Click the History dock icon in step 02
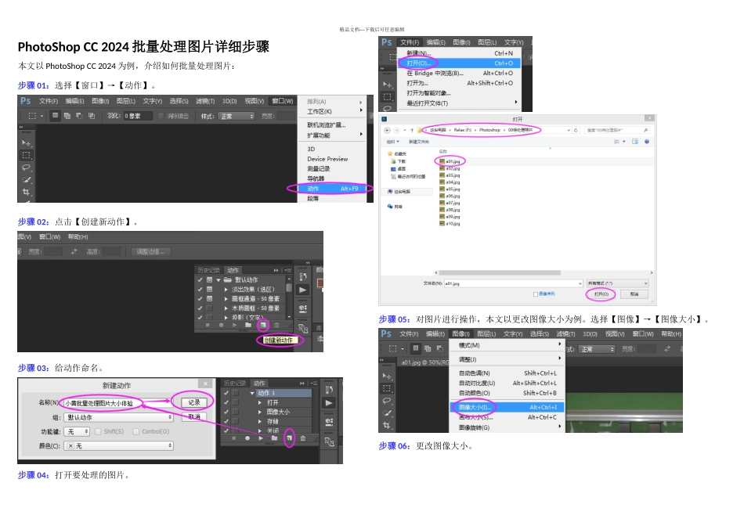This screenshot has height=526, width=744. click(x=303, y=276)
